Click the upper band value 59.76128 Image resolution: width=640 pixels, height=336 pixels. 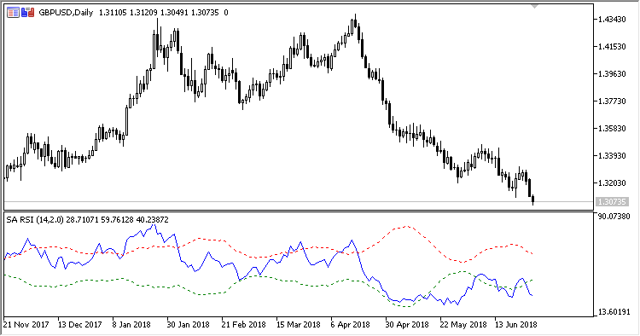click(116, 220)
